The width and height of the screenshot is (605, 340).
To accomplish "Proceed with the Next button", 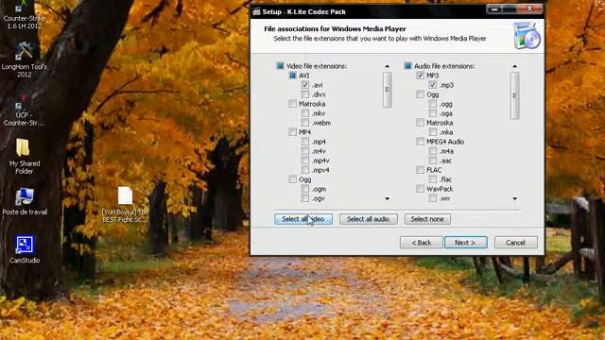I will pyautogui.click(x=466, y=243).
